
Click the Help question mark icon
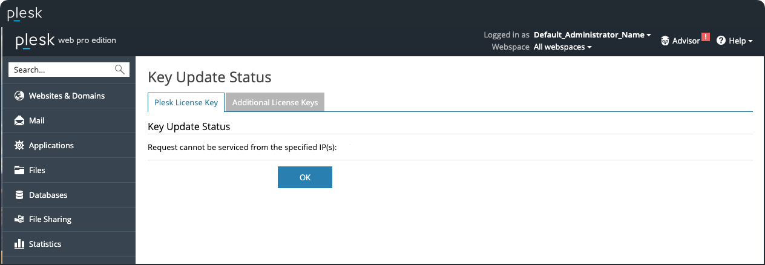[x=721, y=41]
